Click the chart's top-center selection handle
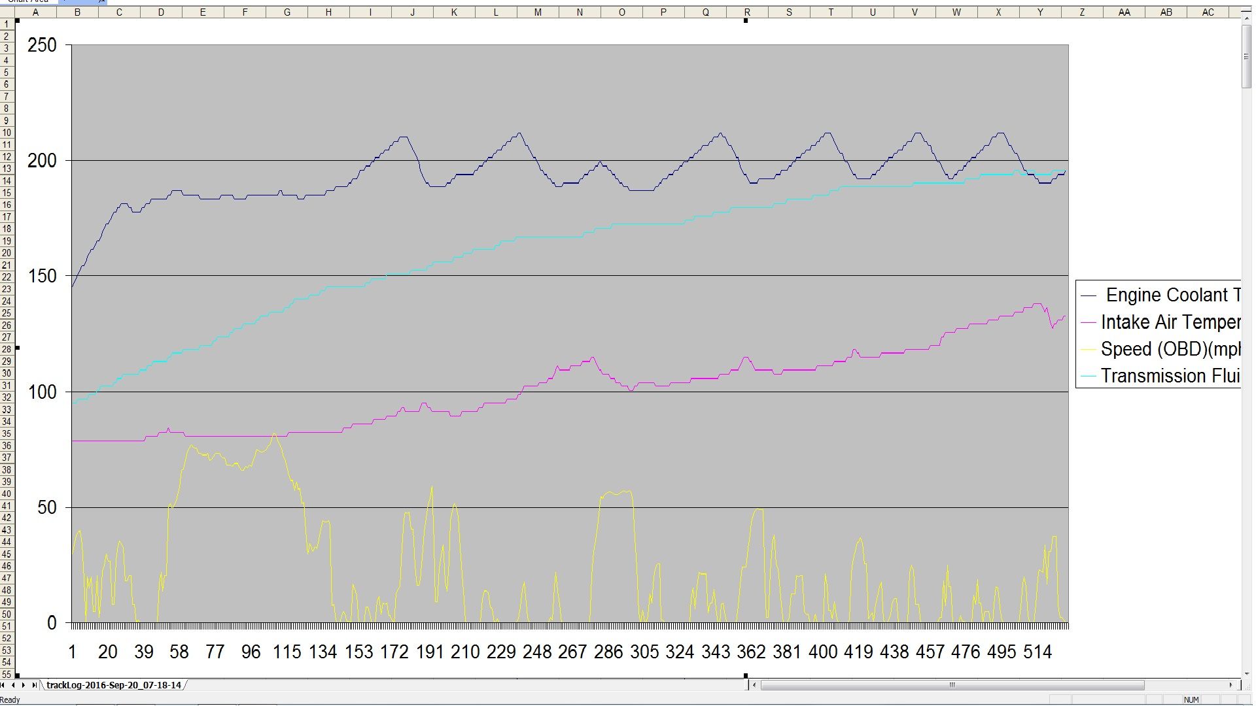1256x706 pixels. coord(746,21)
